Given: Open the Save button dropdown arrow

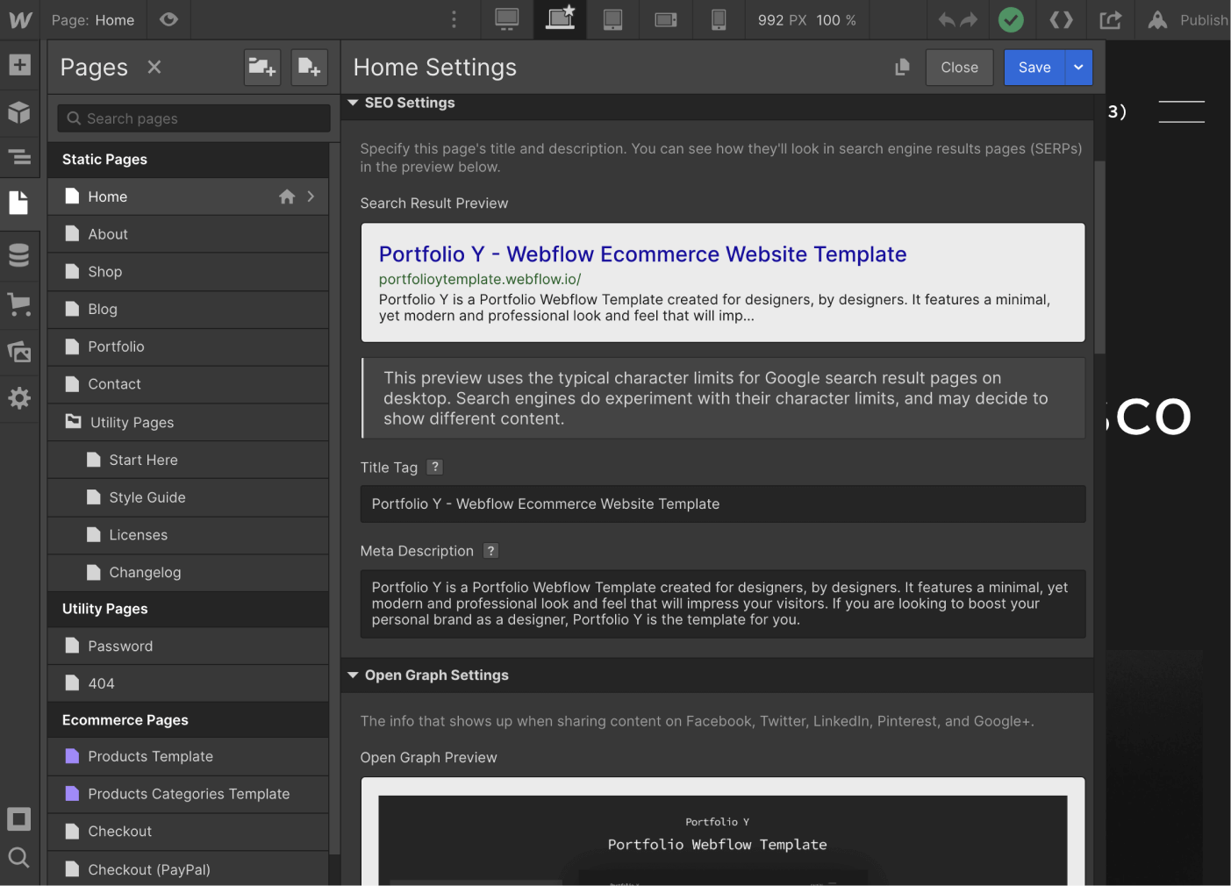Looking at the screenshot, I should pyautogui.click(x=1078, y=68).
